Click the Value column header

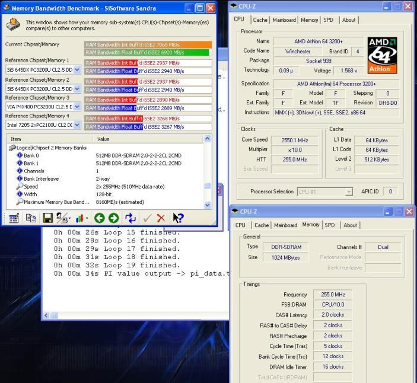point(148,139)
